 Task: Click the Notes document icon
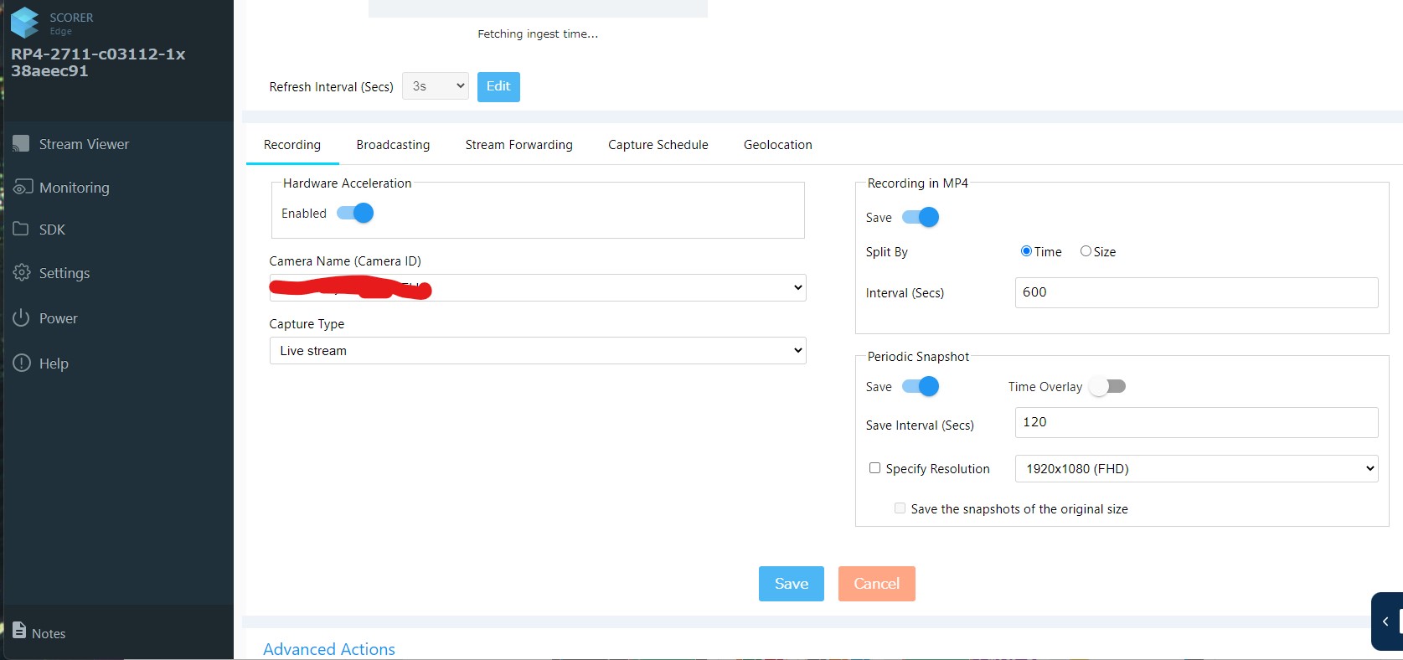[x=19, y=631]
